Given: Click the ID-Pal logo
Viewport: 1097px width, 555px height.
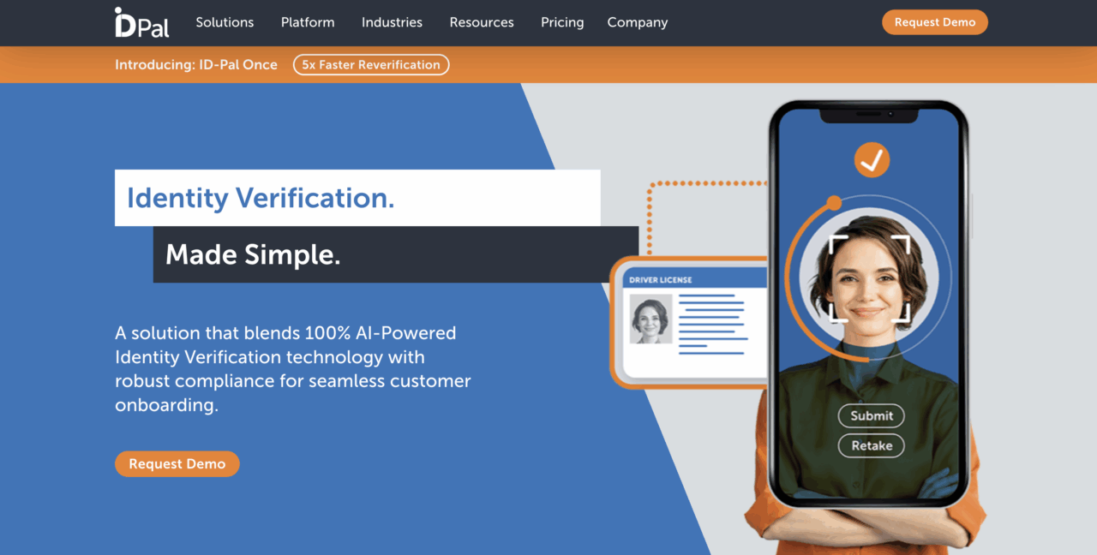Looking at the screenshot, I should pos(141,22).
